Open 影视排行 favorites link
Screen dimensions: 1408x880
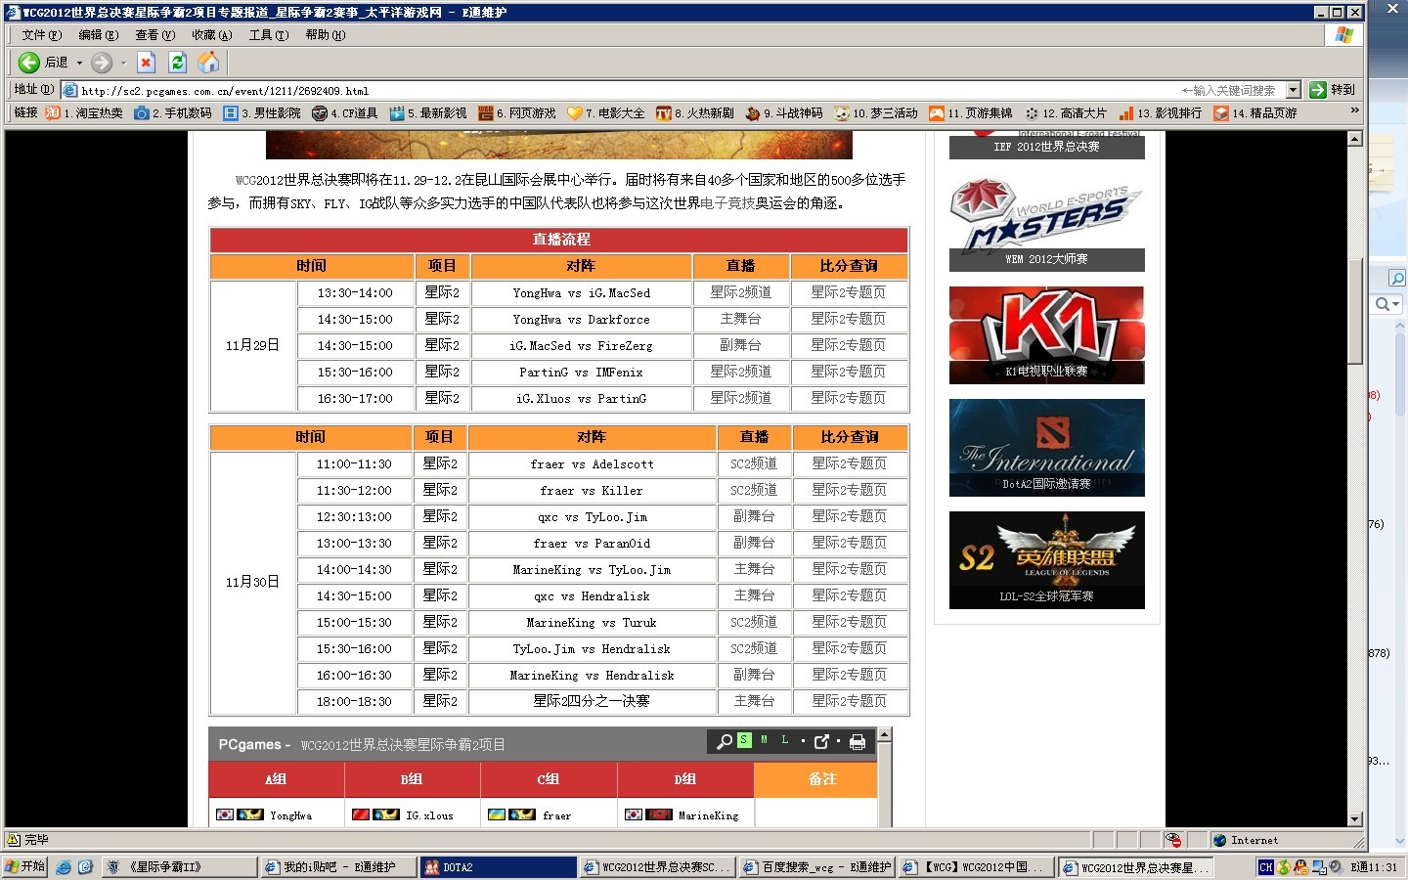[x=1161, y=113]
